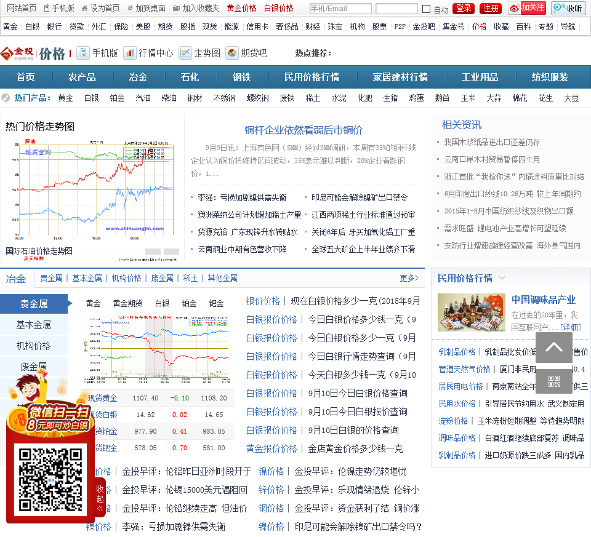
Task: Select the 农产品 nav tab
Action: coord(82,78)
